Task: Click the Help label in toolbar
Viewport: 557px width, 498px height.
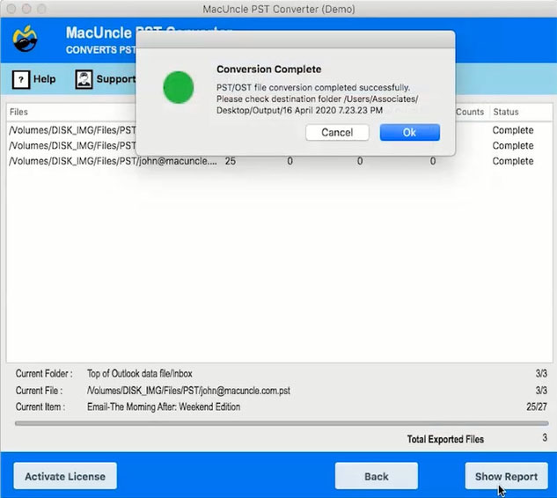Action: pyautogui.click(x=44, y=79)
